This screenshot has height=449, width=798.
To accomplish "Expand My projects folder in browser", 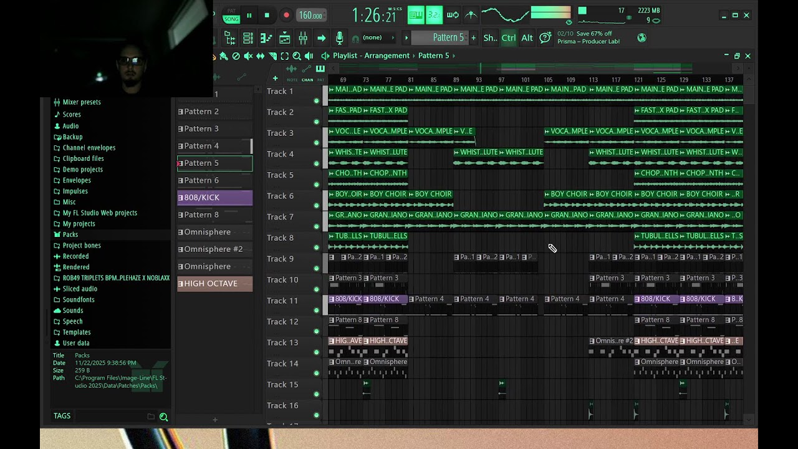I will pyautogui.click(x=74, y=224).
